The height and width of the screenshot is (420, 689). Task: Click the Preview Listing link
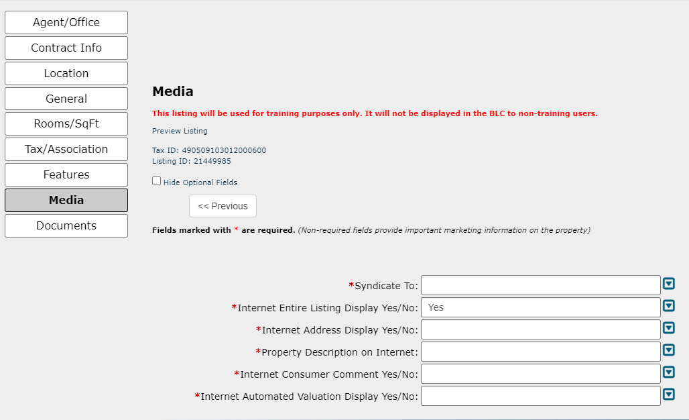point(180,131)
